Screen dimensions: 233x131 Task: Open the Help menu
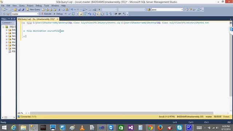tap(63, 5)
